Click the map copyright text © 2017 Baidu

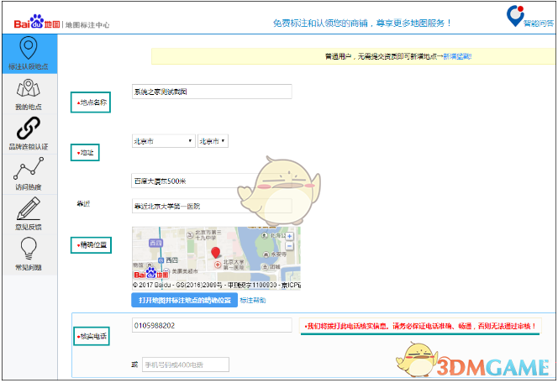[x=217, y=285]
